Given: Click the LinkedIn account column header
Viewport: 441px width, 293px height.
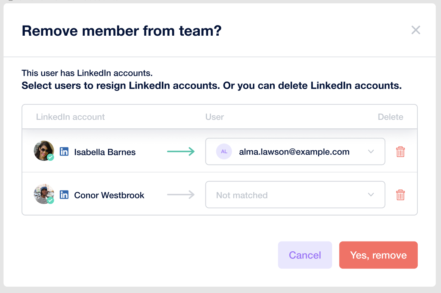Looking at the screenshot, I should tap(70, 117).
